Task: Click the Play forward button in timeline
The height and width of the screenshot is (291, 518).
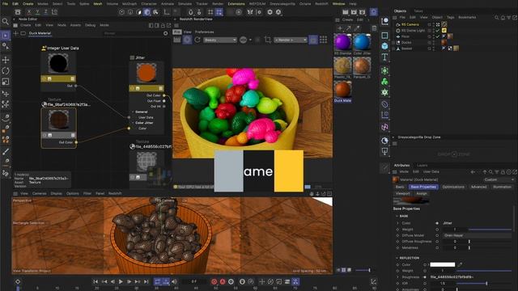Action: [x=121, y=281]
